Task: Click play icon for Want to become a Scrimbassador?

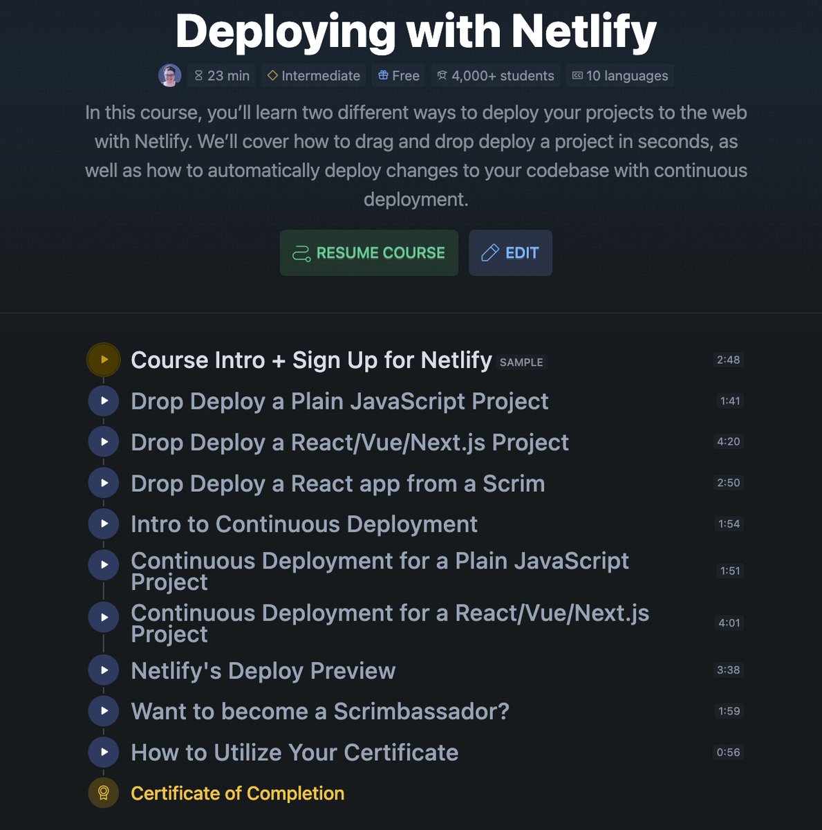Action: pyautogui.click(x=104, y=710)
